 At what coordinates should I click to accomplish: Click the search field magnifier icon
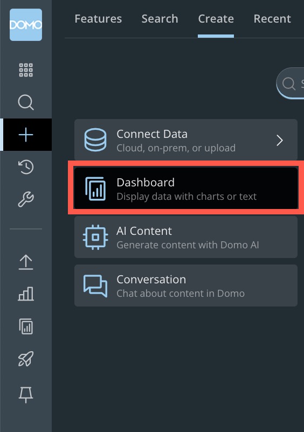click(289, 83)
